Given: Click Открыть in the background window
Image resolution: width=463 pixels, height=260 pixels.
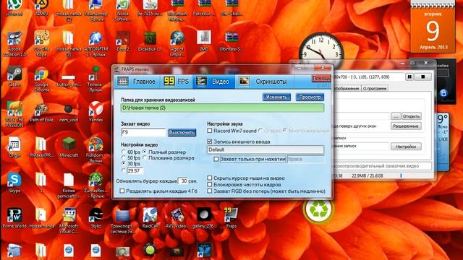Looking at the screenshot, I should coord(411,116).
